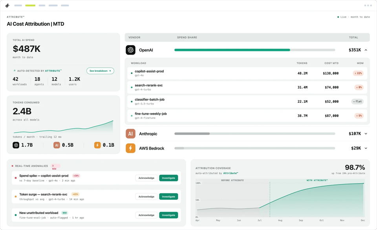Click the flat MoM badge for classifier-batch-job

click(357, 101)
